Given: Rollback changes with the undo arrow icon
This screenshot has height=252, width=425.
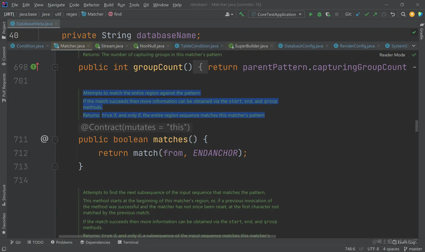Looking at the screenshot, I should click(393, 14).
